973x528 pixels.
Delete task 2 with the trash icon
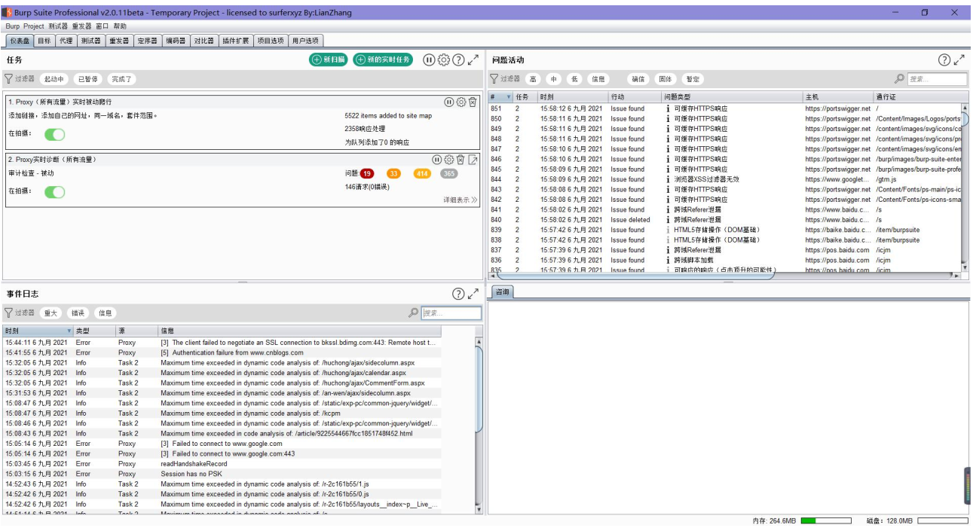pos(460,160)
